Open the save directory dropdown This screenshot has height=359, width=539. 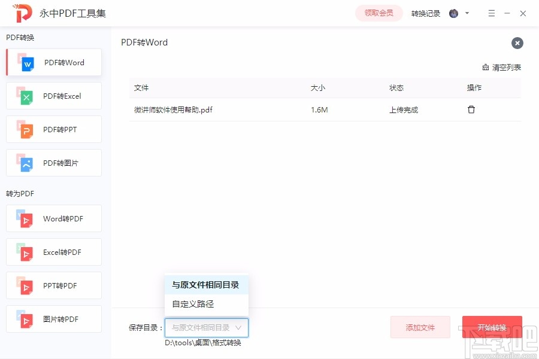click(x=206, y=328)
